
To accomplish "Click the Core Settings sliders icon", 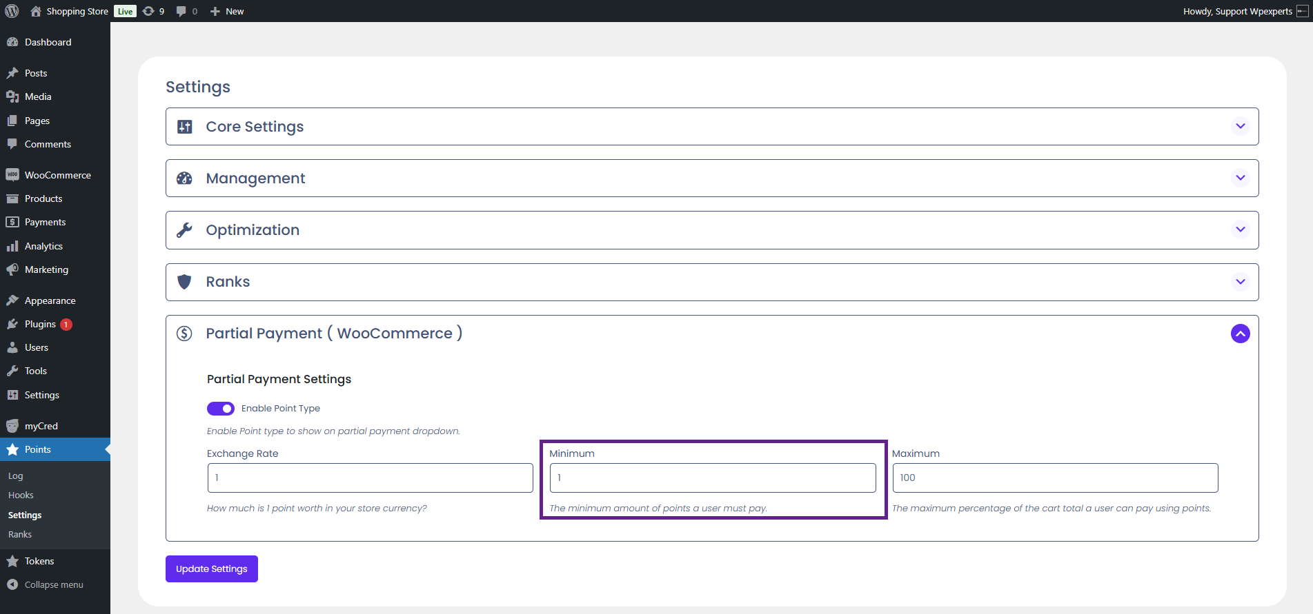I will (x=185, y=127).
